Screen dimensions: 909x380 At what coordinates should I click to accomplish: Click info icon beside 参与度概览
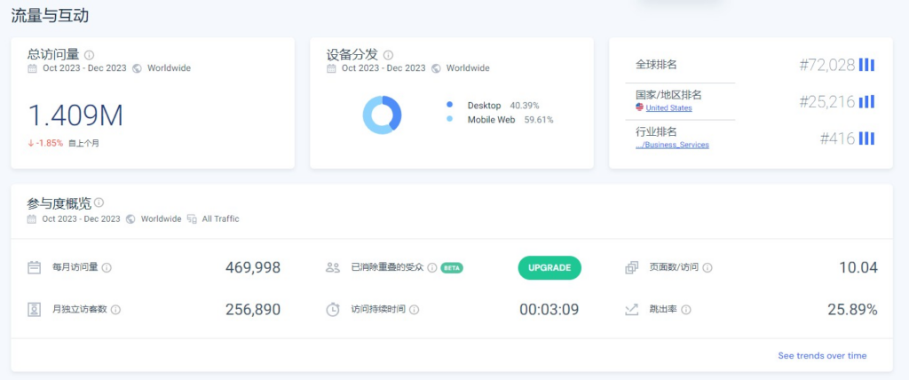coord(99,202)
